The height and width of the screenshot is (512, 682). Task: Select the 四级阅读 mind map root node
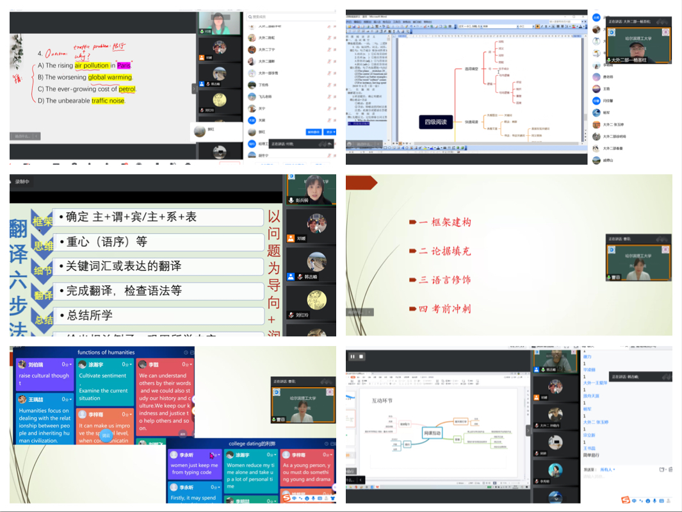tap(435, 122)
